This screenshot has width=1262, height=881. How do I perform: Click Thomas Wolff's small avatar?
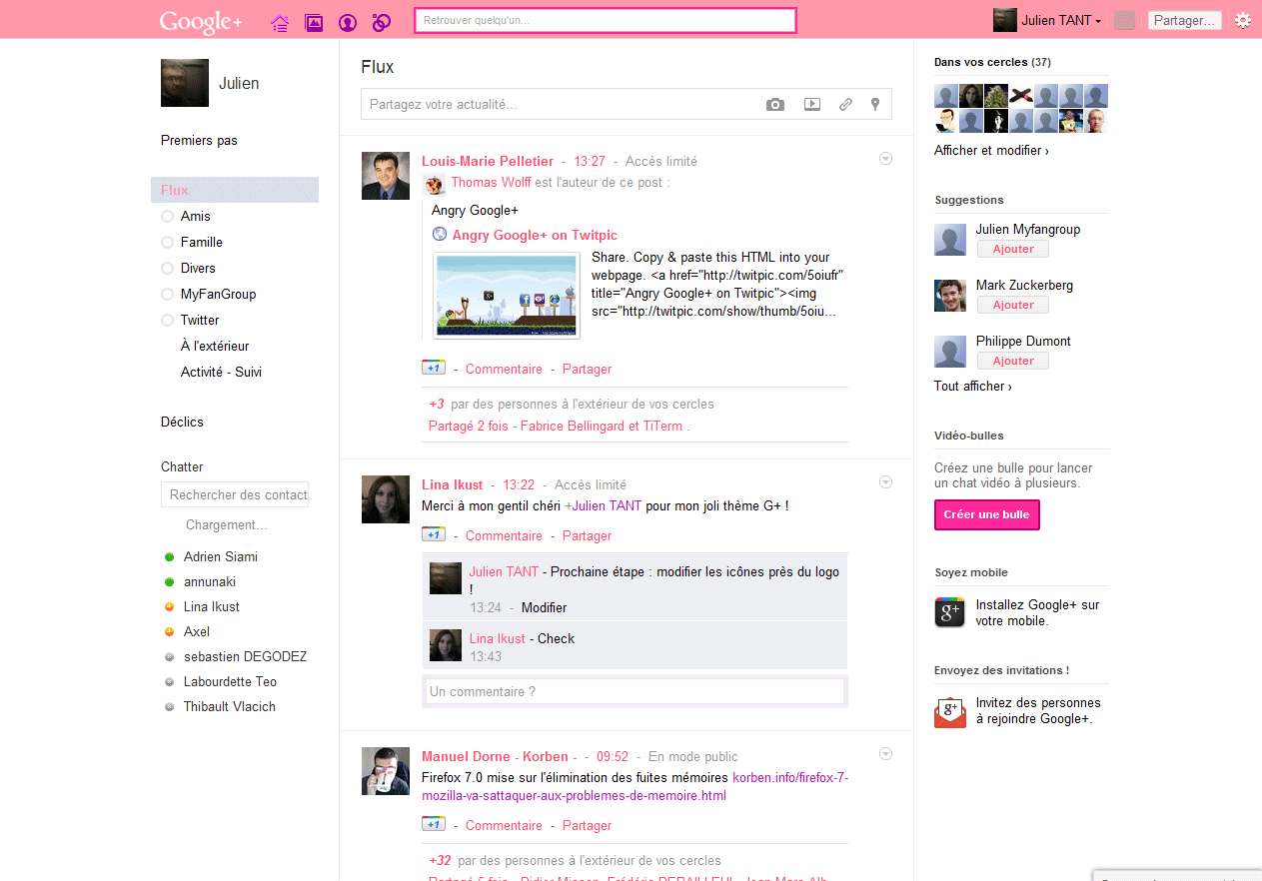pyautogui.click(x=435, y=183)
